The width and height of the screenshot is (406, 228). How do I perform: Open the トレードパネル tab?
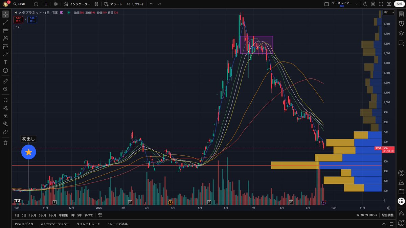point(117,224)
